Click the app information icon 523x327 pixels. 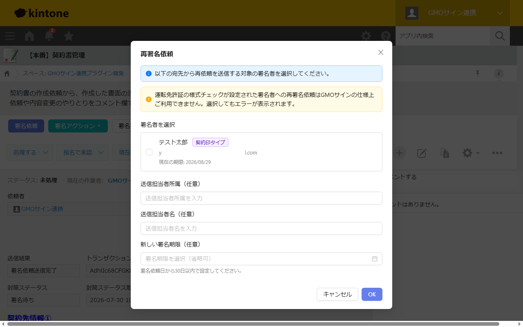pyautogui.click(x=498, y=74)
